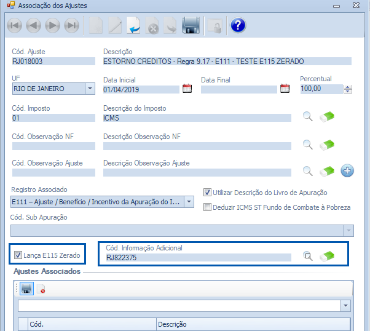Clear Cód. Observação NF with green eraser
The width and height of the screenshot is (370, 331).
click(327, 144)
